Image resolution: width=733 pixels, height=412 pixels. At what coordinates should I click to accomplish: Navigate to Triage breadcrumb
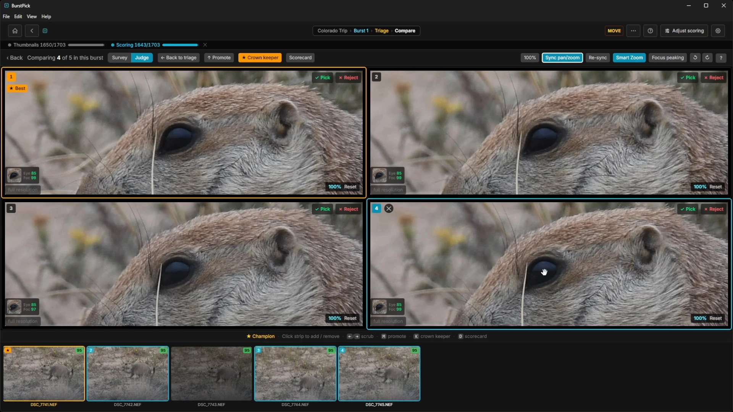coord(381,31)
